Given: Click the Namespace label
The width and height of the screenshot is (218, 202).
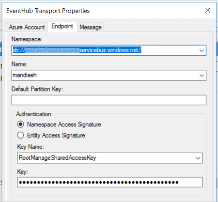Looking at the screenshot, I should tap(27, 39).
